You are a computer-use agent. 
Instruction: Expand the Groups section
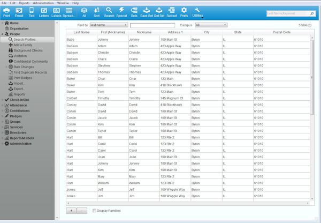tap(3, 122)
